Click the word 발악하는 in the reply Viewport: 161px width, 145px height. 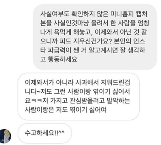click(x=118, y=101)
